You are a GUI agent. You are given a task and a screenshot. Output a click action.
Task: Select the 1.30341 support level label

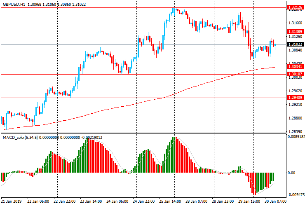pyautogui.click(x=295, y=67)
